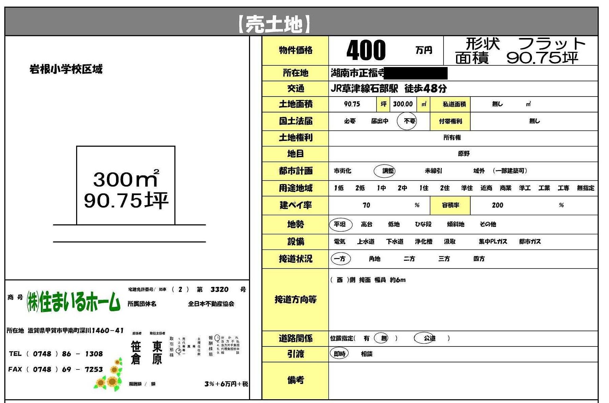
Task: Click the 土地権利 label cell
Action: pos(295,138)
